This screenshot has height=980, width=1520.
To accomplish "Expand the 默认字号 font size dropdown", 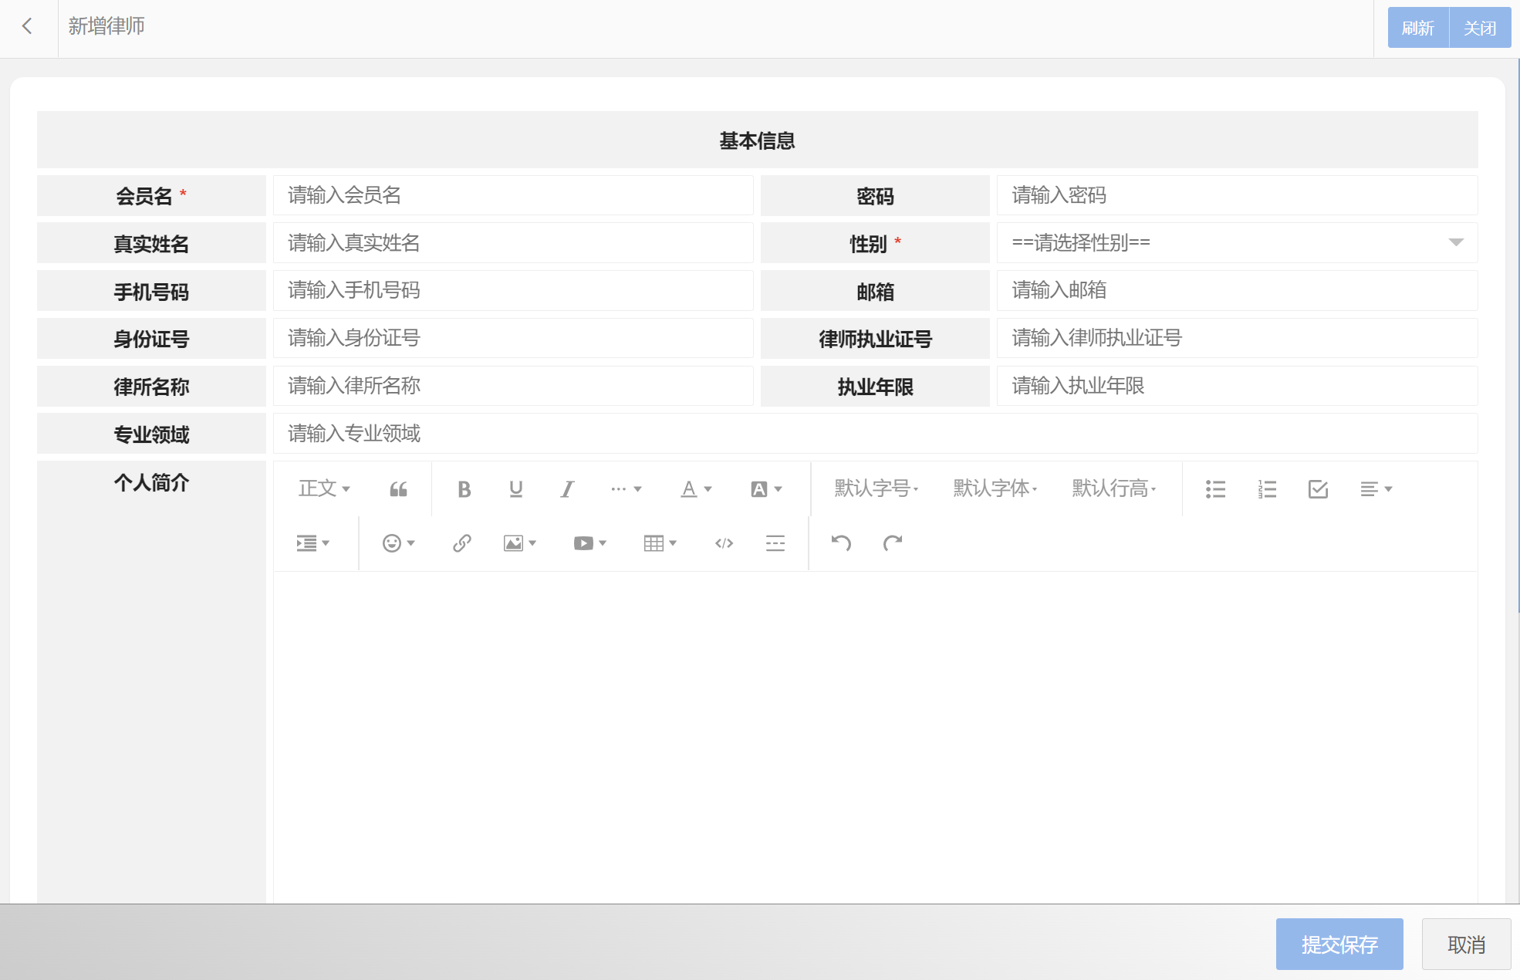I will 877,489.
